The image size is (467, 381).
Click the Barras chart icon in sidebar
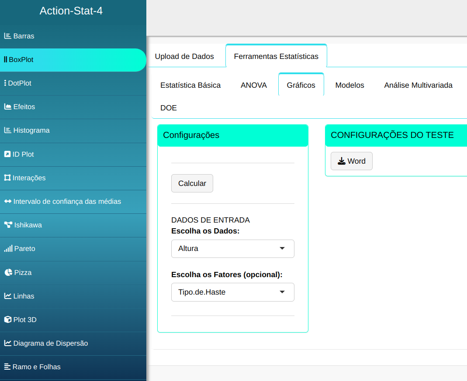point(8,36)
